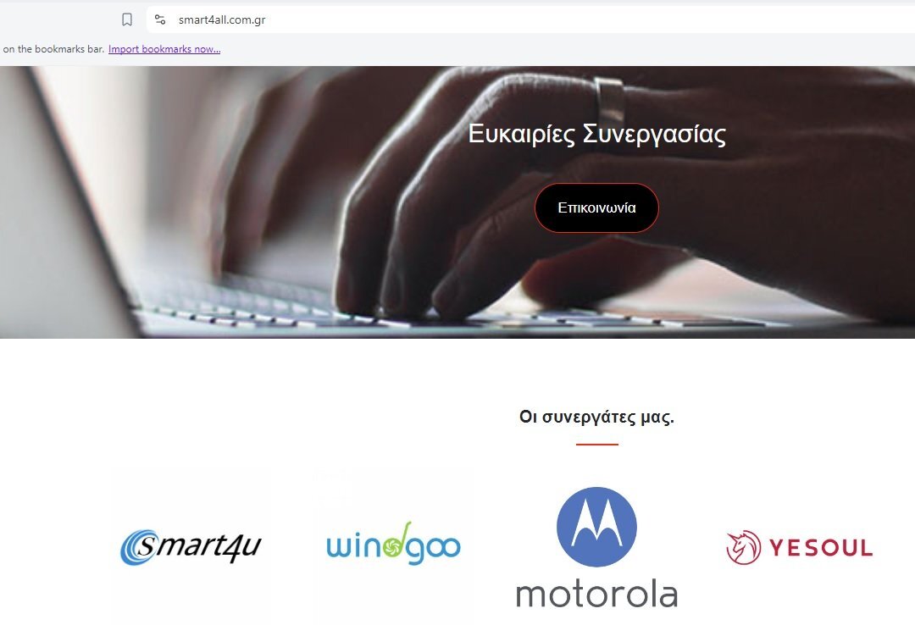The width and height of the screenshot is (915, 625).
Task: Click the bookmark icon beside the address bar
Action: click(126, 19)
